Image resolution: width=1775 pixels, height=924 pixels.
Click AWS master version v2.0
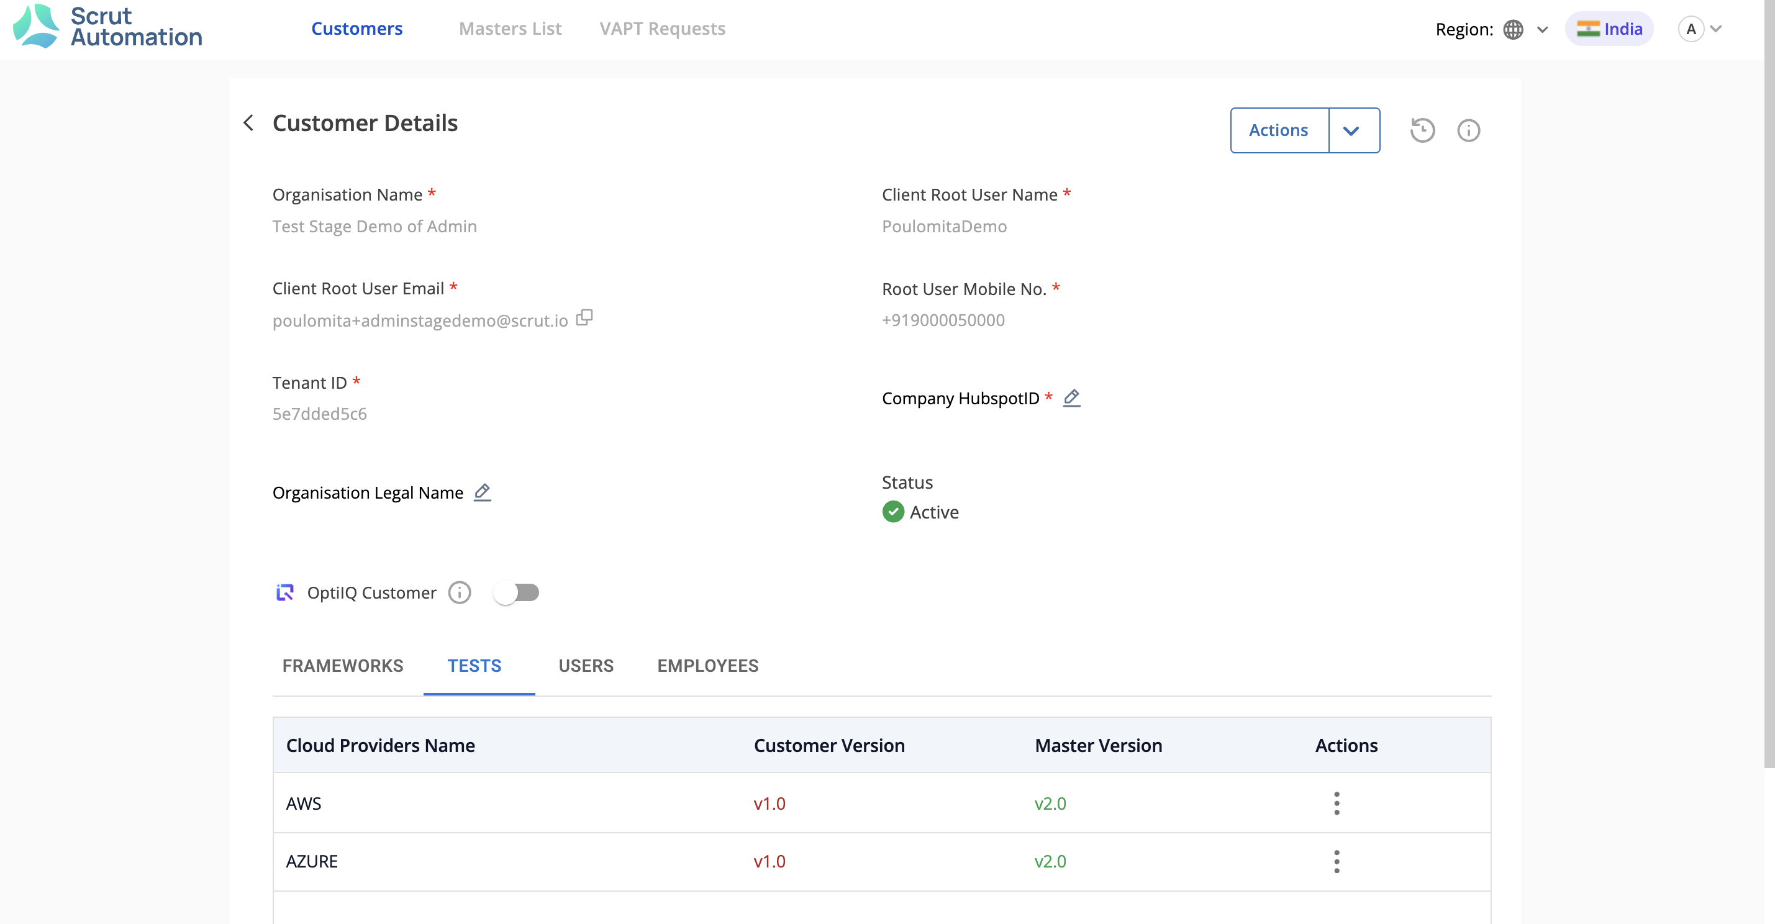1050,804
